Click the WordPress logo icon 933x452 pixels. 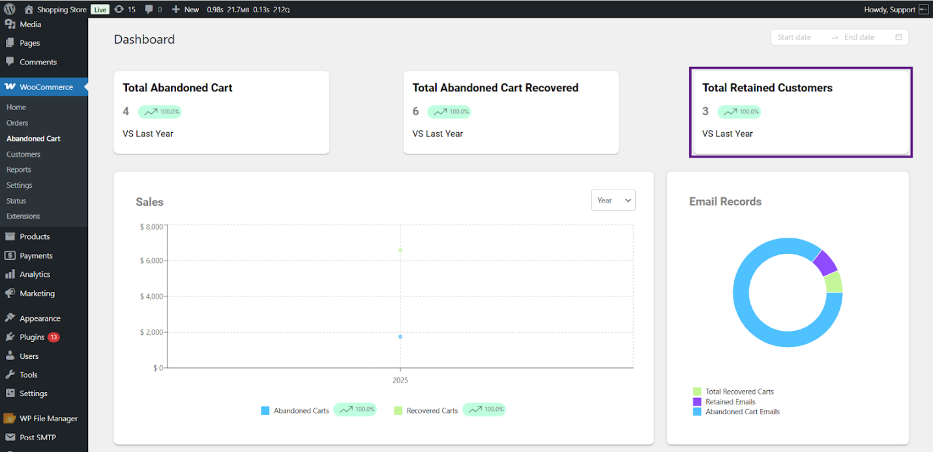(9, 9)
